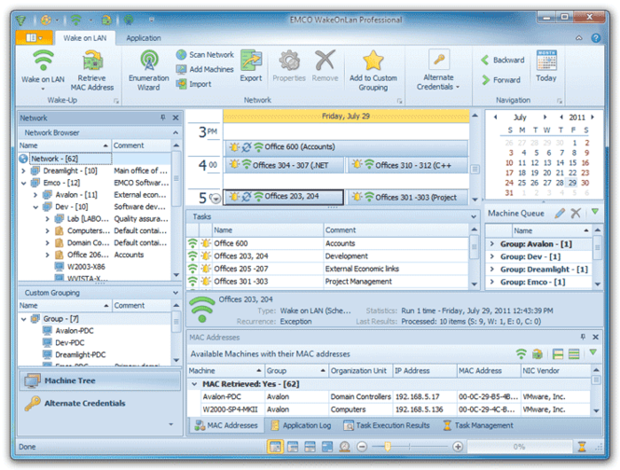Select Network - [62] root node
This screenshot has width=620, height=470.
64,159
